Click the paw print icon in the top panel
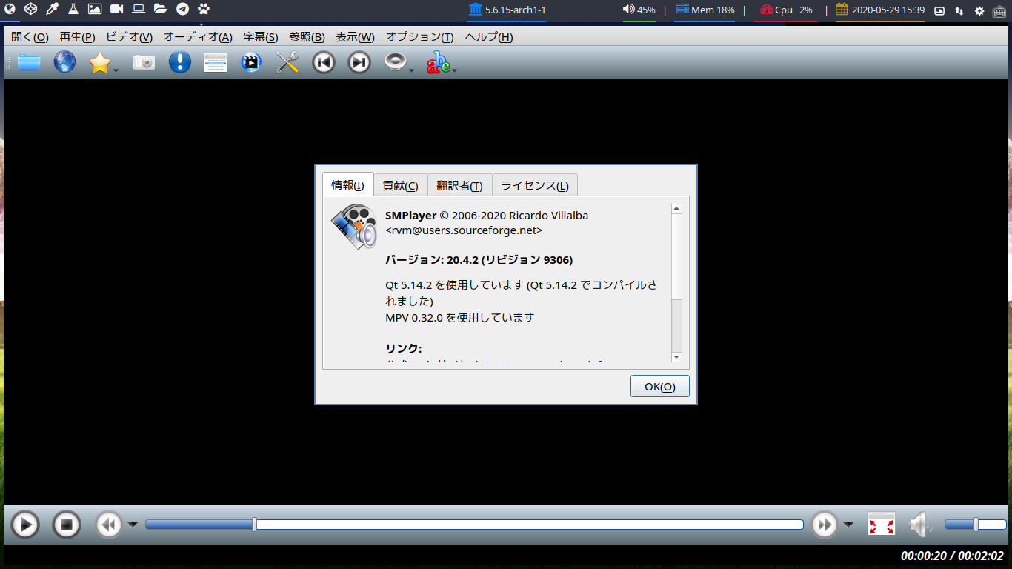 pos(204,10)
